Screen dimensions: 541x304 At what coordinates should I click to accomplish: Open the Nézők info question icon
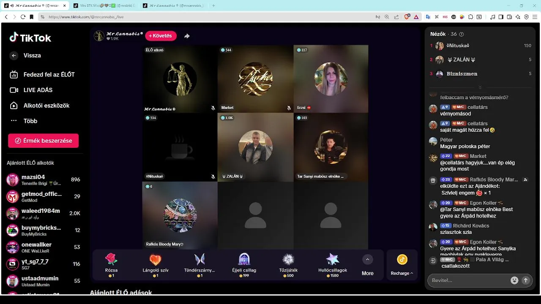(x=462, y=34)
